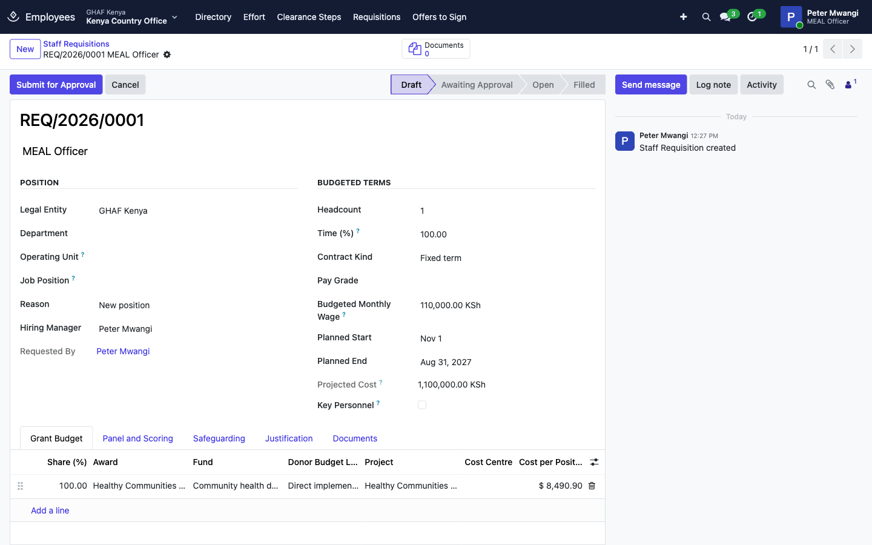Select the Awaiting Approval status stage

477,85
